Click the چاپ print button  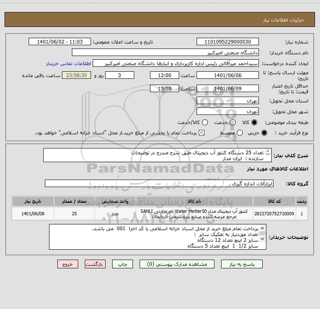click(x=123, y=264)
